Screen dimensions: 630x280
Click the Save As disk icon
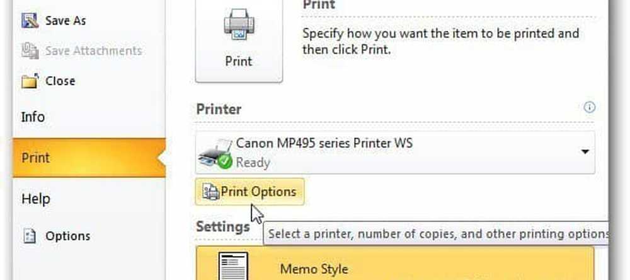[30, 20]
